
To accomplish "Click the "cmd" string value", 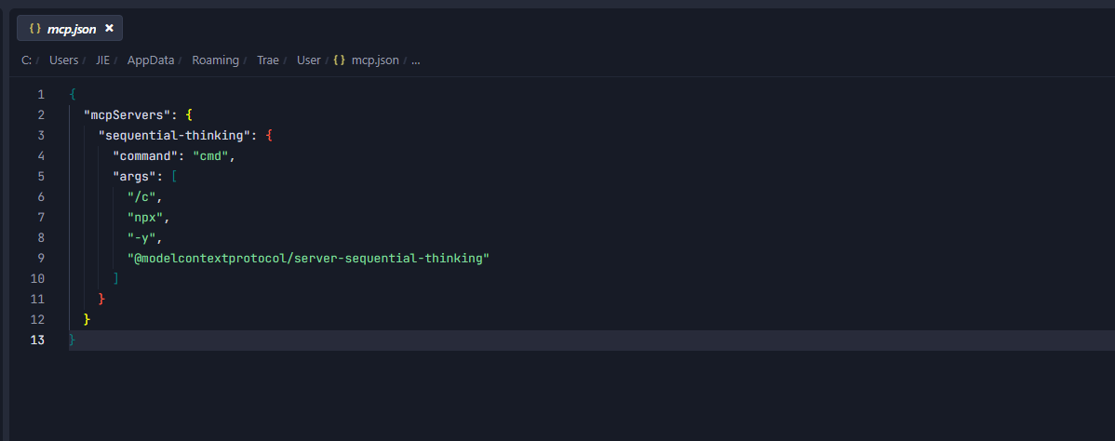I will tap(210, 155).
